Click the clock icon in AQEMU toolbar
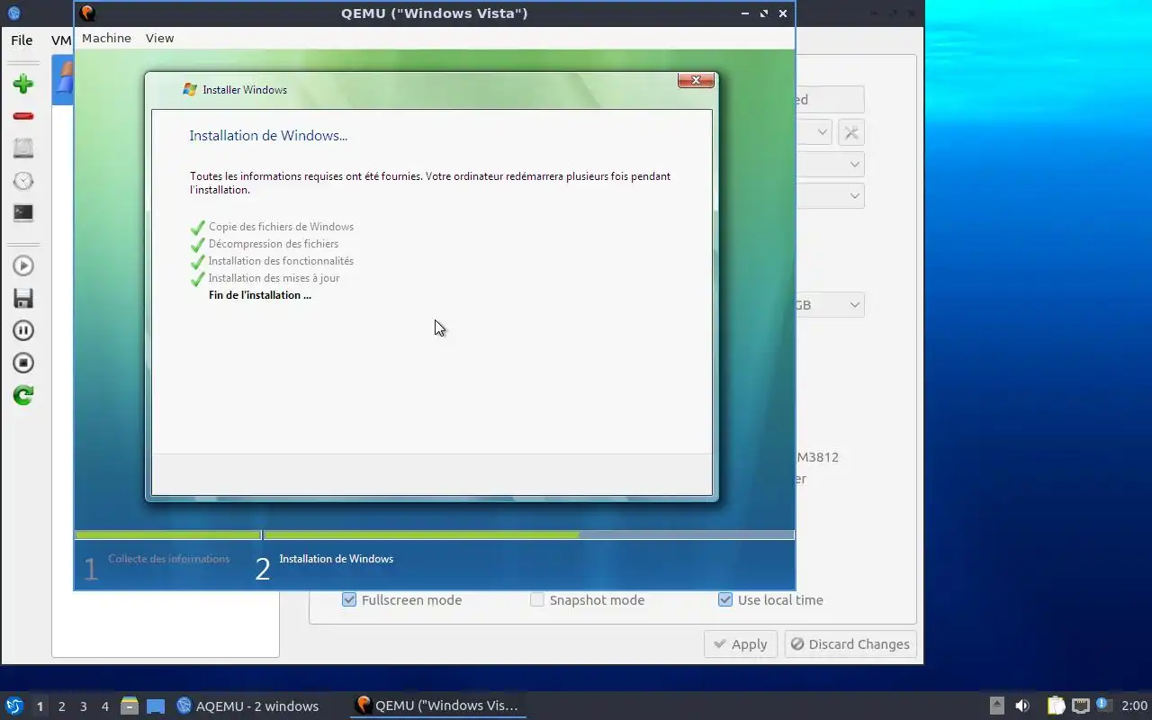The width and height of the screenshot is (1152, 720). [x=23, y=181]
